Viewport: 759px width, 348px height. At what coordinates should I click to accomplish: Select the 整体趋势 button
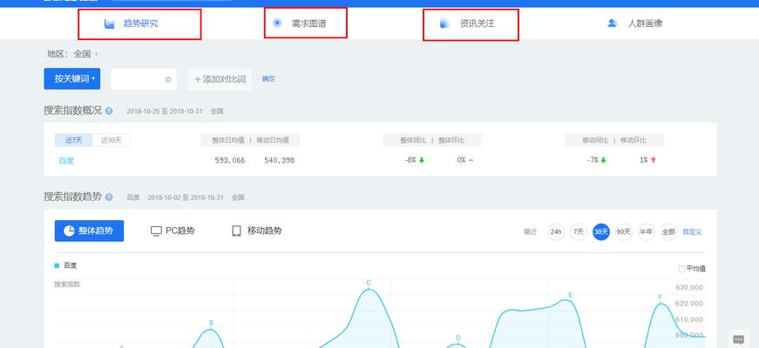89,231
